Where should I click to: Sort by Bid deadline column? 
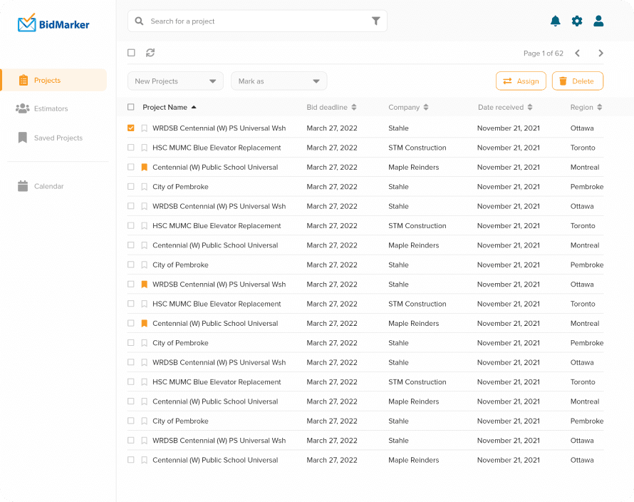pos(331,108)
